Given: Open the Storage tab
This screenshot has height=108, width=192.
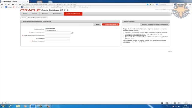Looking at the screenshot, I should [x=34, y=14].
